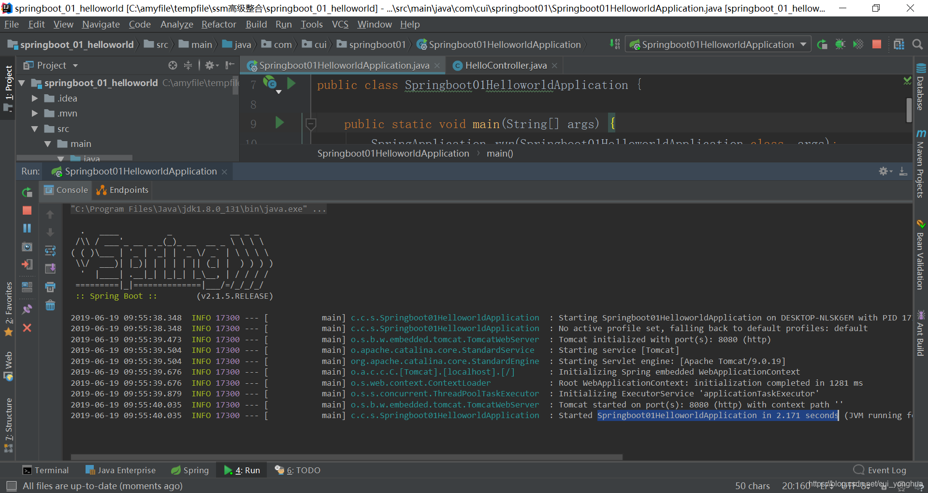Open the File menu

11,24
